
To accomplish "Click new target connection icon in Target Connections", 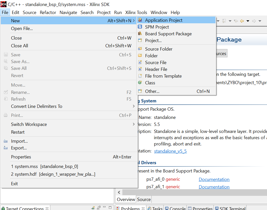I will pyautogui.click(x=93, y=208).
